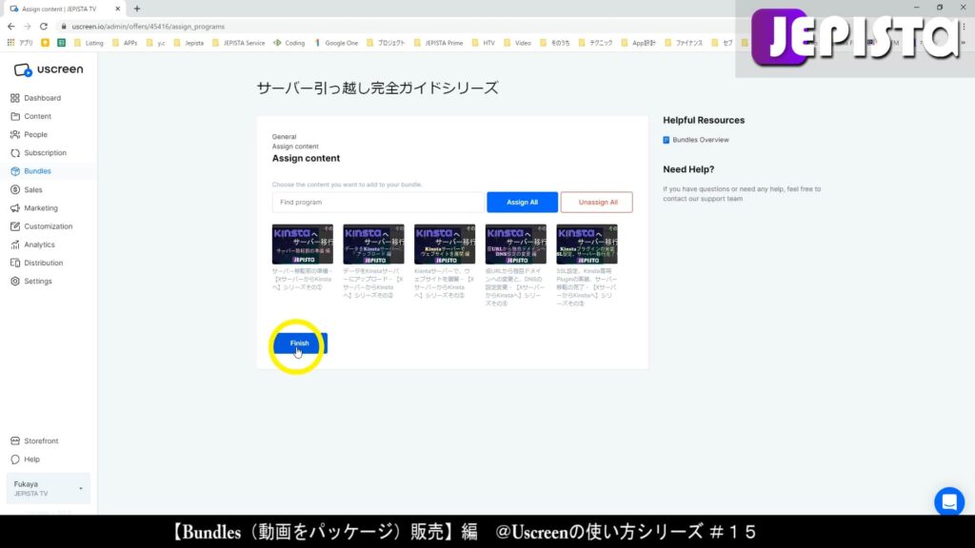This screenshot has height=548, width=975.
Task: Select Bundles in the sidebar
Action: click(x=37, y=171)
